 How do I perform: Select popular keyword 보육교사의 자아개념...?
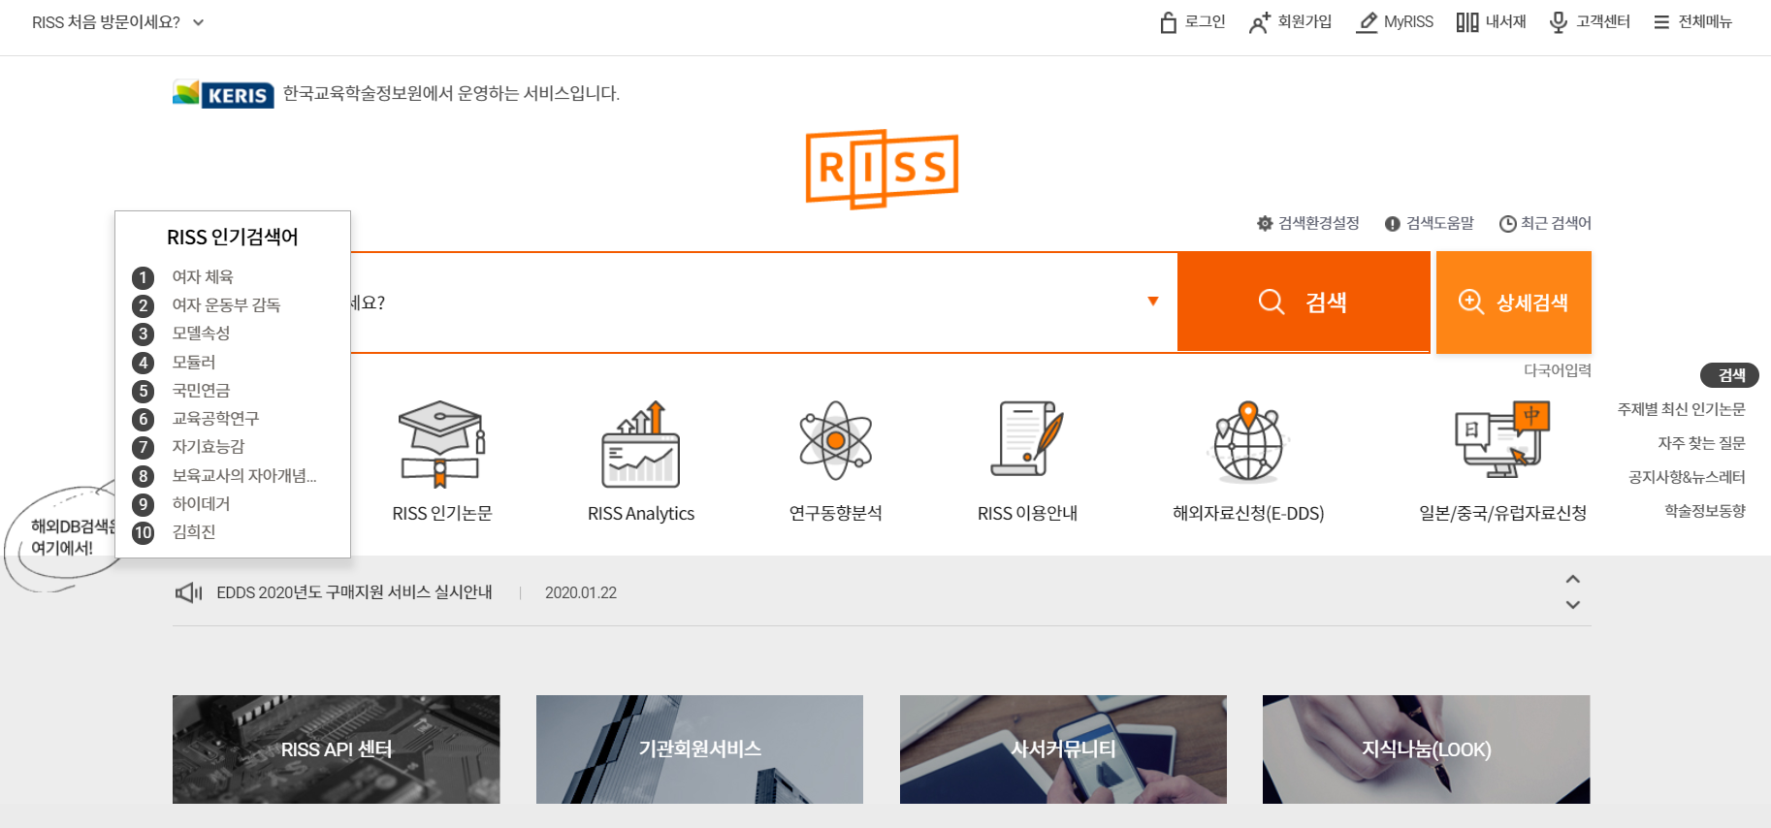tap(244, 476)
